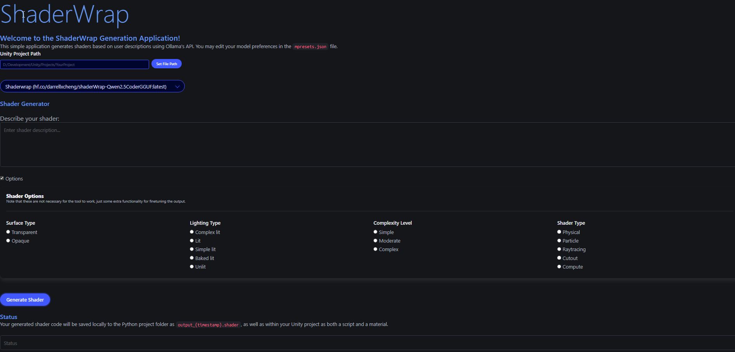Enable Raytracing shader type
735x352 pixels.
tap(559, 249)
